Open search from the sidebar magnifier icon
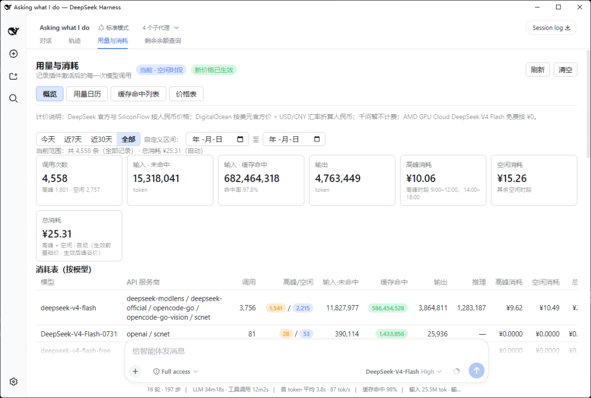 click(13, 98)
